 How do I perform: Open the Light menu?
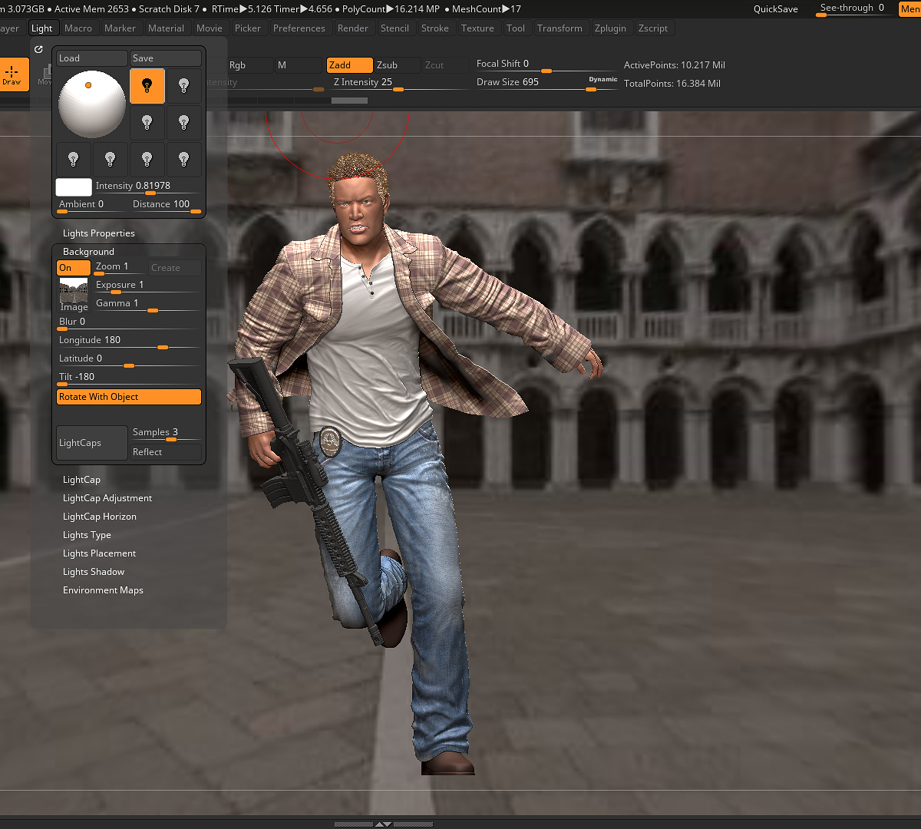(42, 28)
